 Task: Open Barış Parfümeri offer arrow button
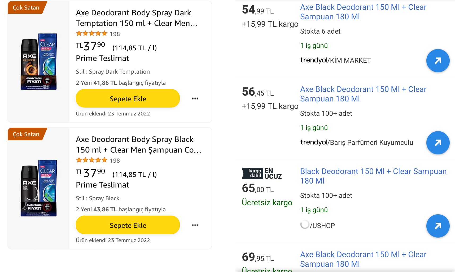click(x=438, y=143)
